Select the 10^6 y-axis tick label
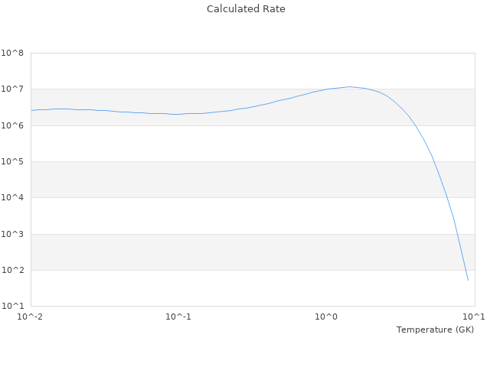 [12, 125]
